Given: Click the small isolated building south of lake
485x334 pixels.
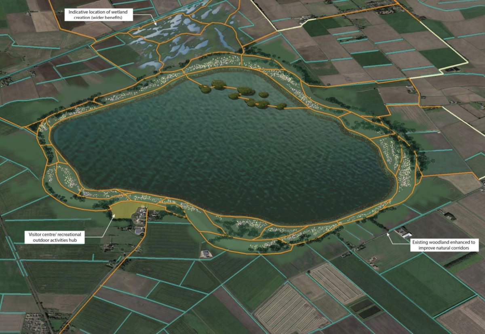Looking at the screenshot, I should click(x=205, y=254).
